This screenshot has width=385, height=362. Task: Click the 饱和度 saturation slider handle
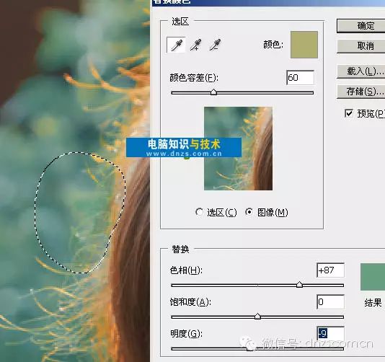point(257,317)
